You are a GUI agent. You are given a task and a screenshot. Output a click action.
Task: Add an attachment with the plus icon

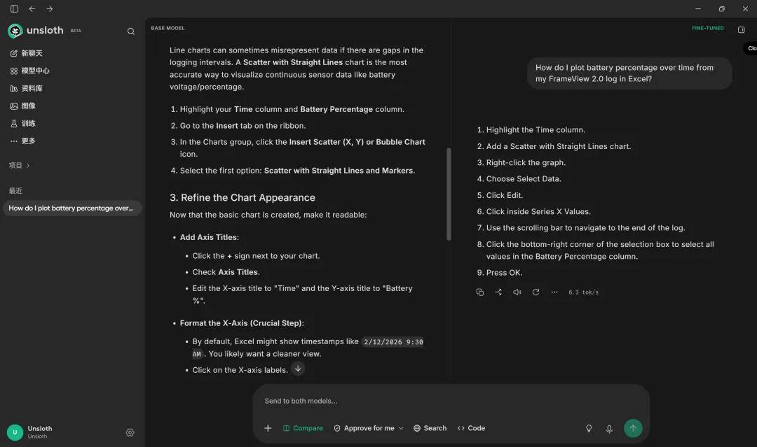tap(268, 428)
